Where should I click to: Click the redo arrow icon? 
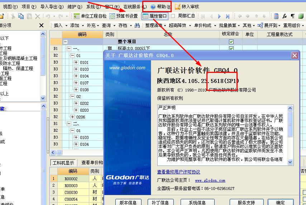[61, 16]
